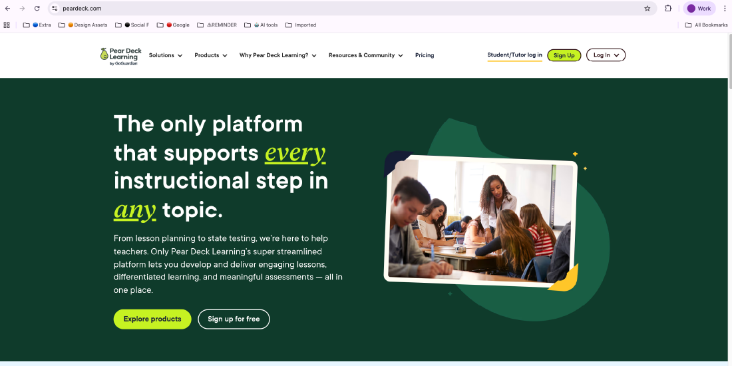Expand the Solutions dropdown menu

point(165,55)
